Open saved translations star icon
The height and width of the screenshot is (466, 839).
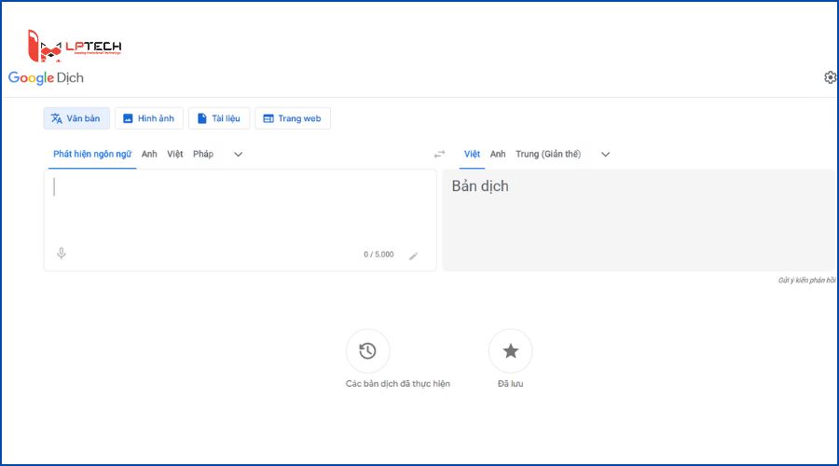511,351
